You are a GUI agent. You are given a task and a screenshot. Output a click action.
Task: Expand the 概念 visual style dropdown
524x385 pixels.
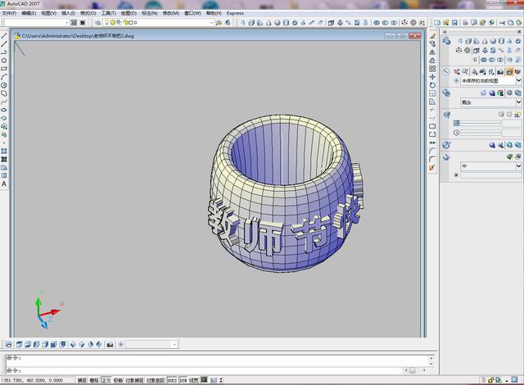point(518,102)
